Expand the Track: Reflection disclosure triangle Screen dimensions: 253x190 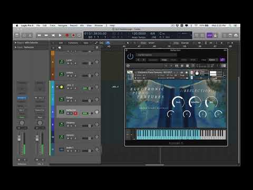(15, 47)
